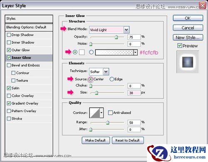The image size is (208, 162).
Task: Click the style preview thumbnail
Action: coord(188,62)
